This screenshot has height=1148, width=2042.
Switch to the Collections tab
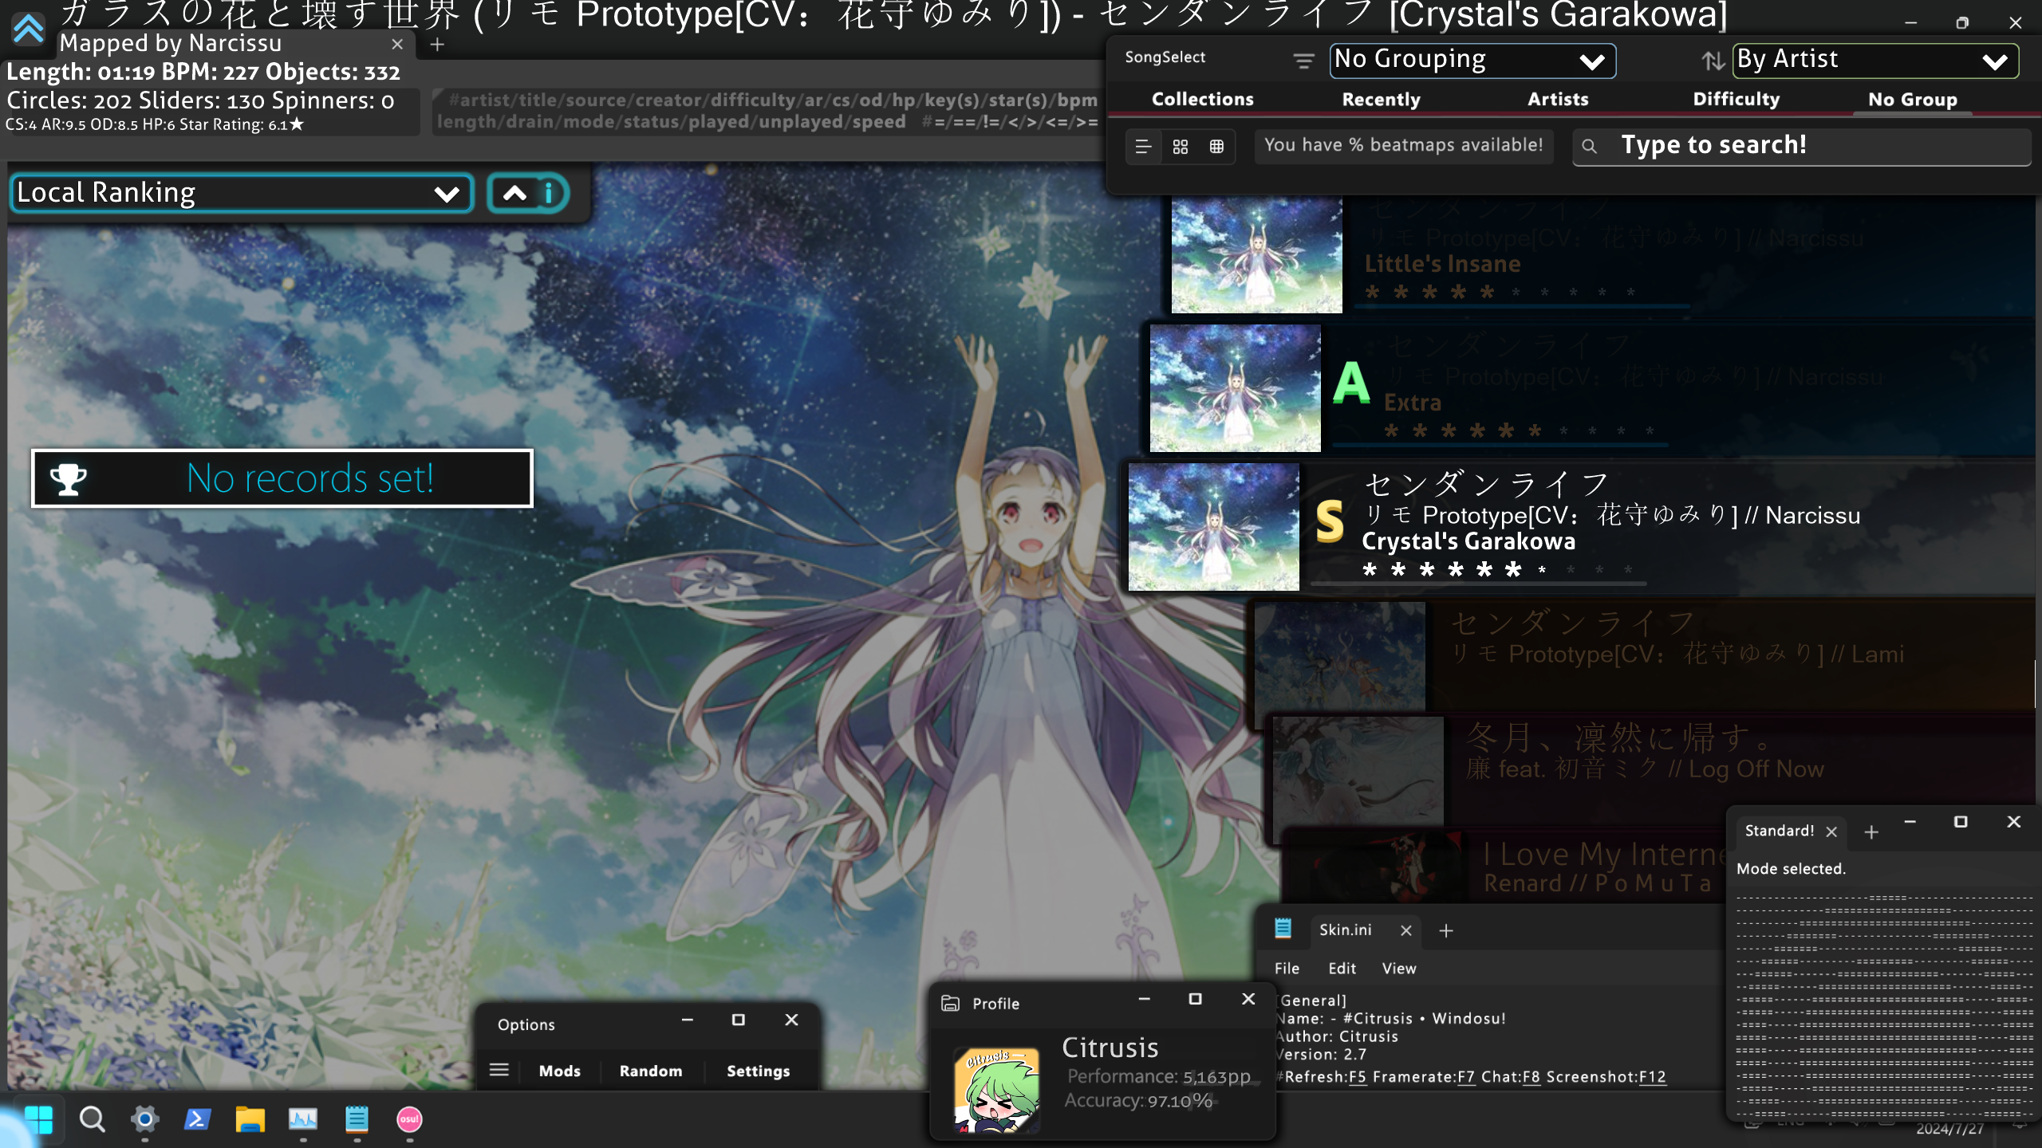point(1202,100)
